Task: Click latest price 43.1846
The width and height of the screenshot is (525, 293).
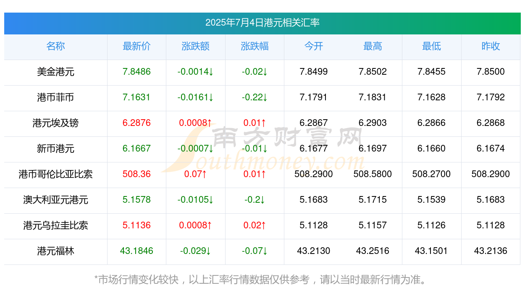Action: (x=136, y=251)
